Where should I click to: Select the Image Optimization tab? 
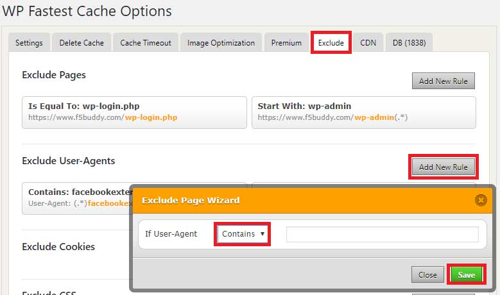(221, 43)
